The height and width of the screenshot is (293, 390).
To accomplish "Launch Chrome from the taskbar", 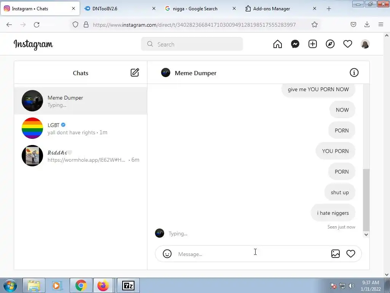I will pyautogui.click(x=81, y=285).
